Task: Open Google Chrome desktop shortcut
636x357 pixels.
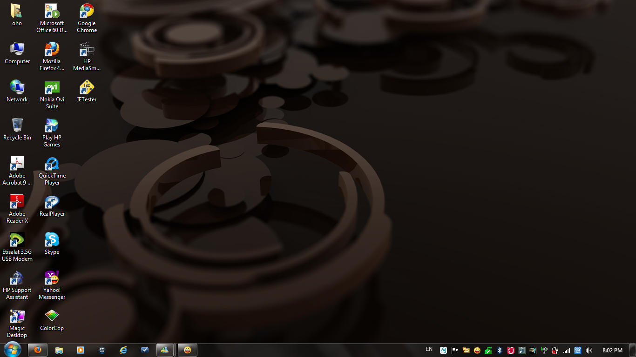Action: coord(87,11)
